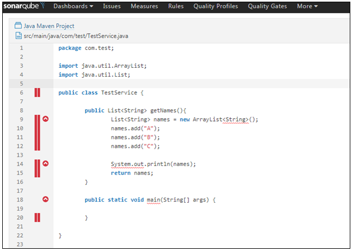Select line number 8 in the gutter
Screen dimensions: 352x251
(22, 111)
